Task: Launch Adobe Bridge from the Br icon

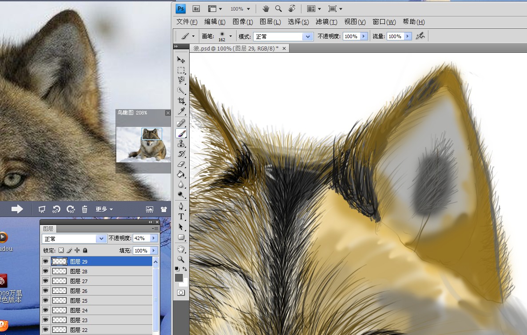Action: click(196, 8)
